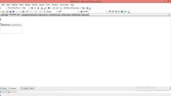171x96 pixels.
Task: Switch to the Default.aspx tab
Action: coord(76,15)
